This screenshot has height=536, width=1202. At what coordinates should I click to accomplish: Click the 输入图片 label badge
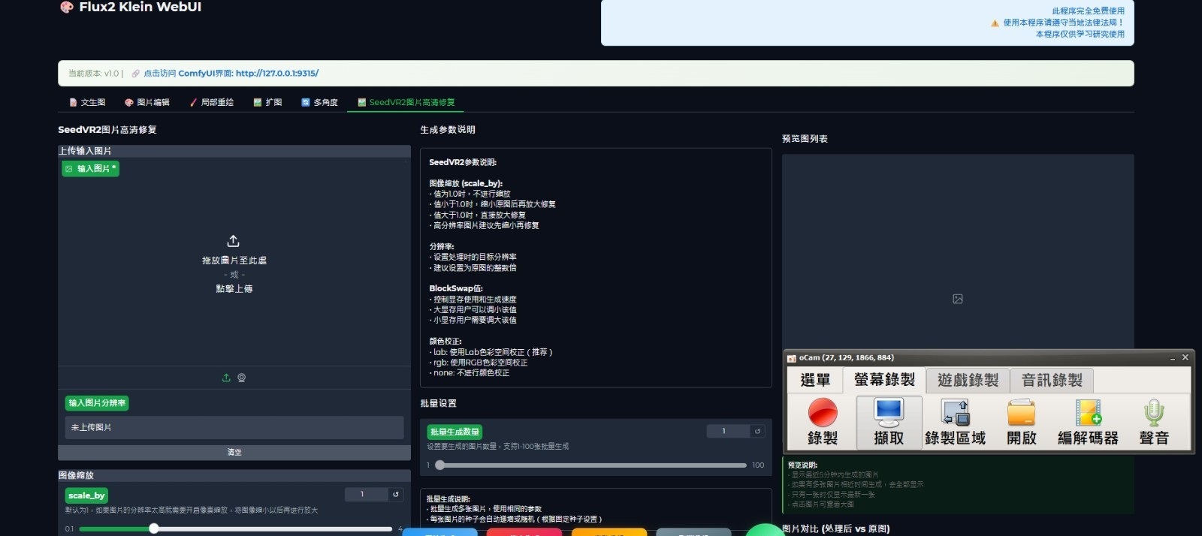tap(90, 169)
